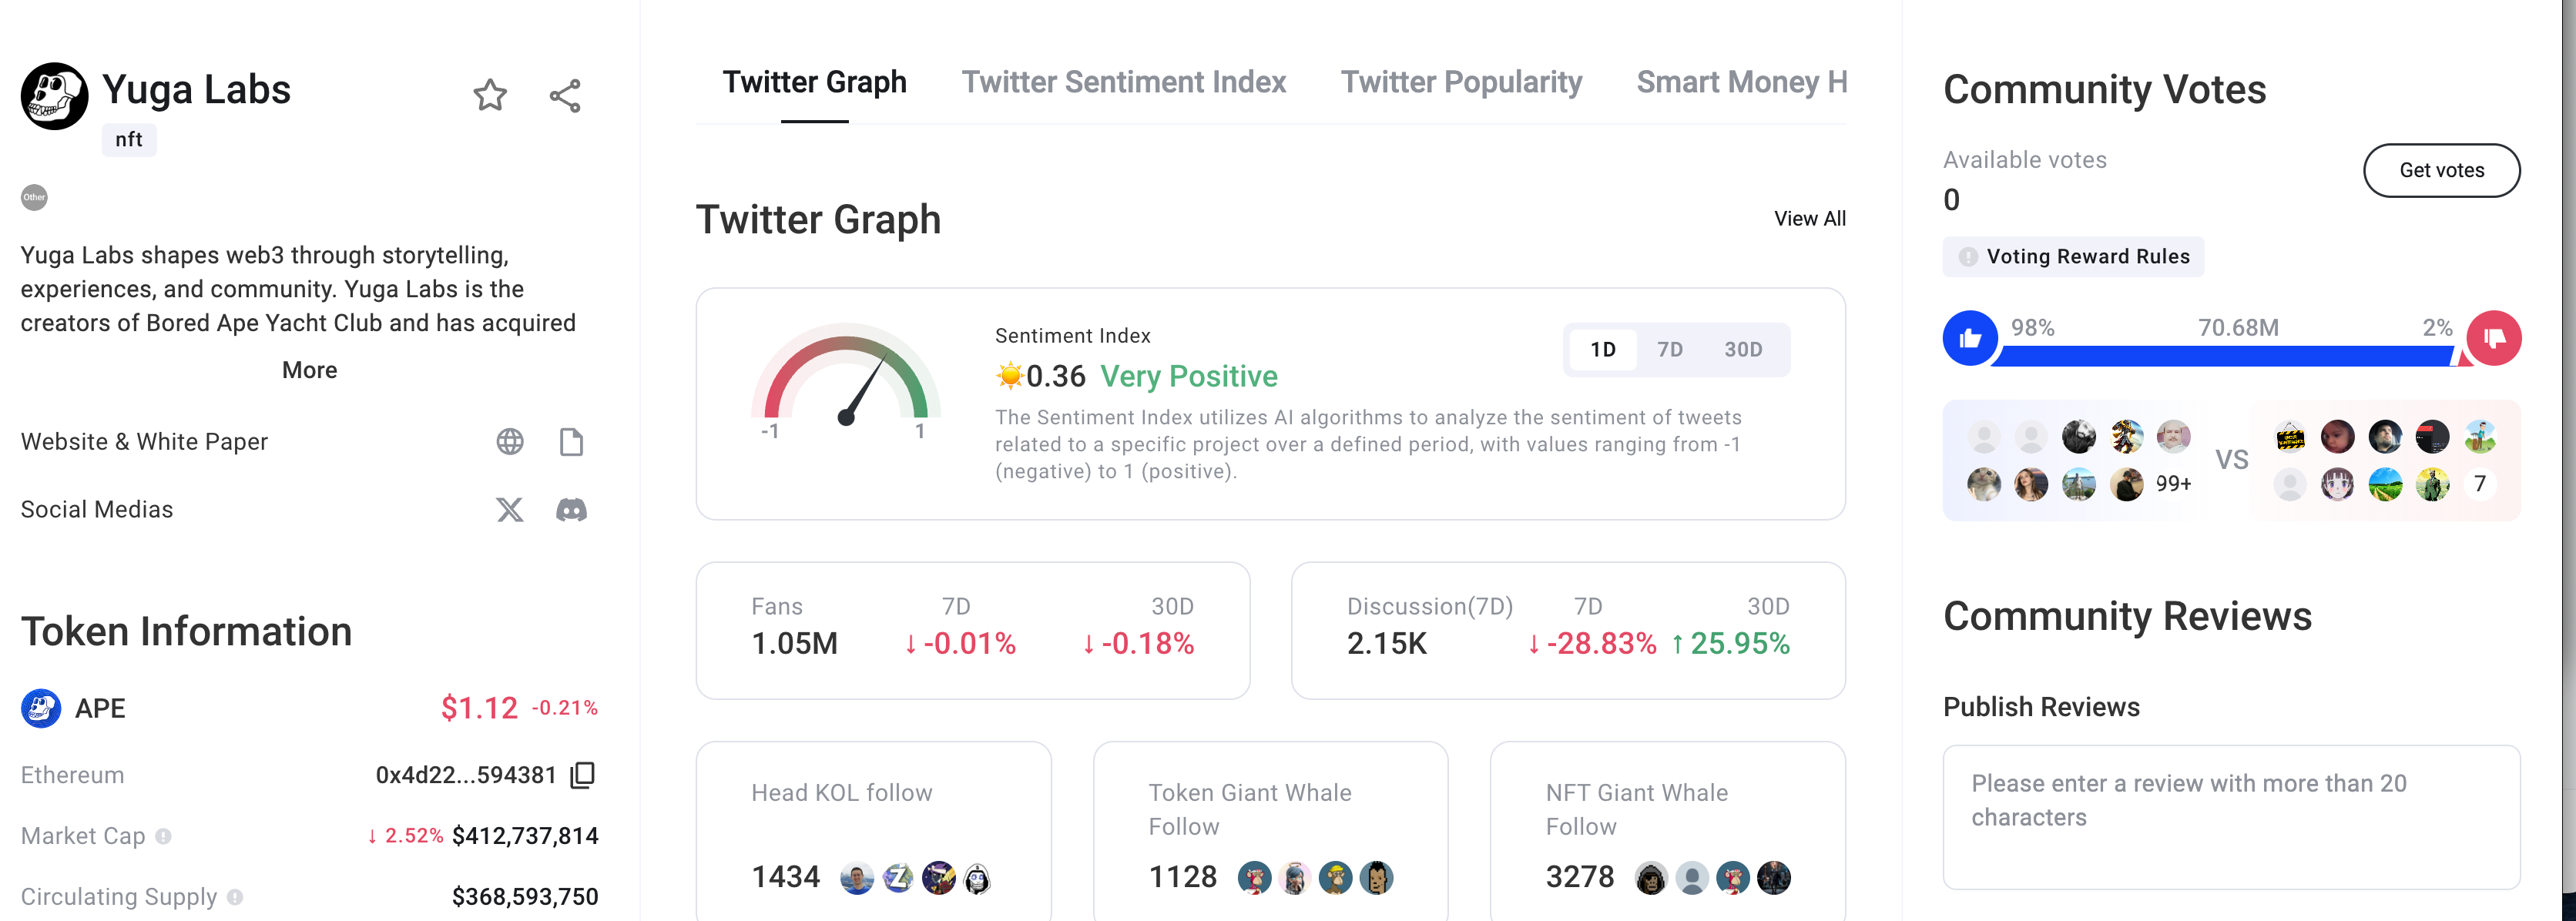The image size is (2576, 921).
Task: Open the X (Twitter) social link
Action: (510, 510)
